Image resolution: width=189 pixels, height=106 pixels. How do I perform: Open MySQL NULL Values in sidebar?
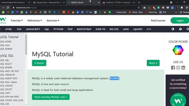pos(9,82)
